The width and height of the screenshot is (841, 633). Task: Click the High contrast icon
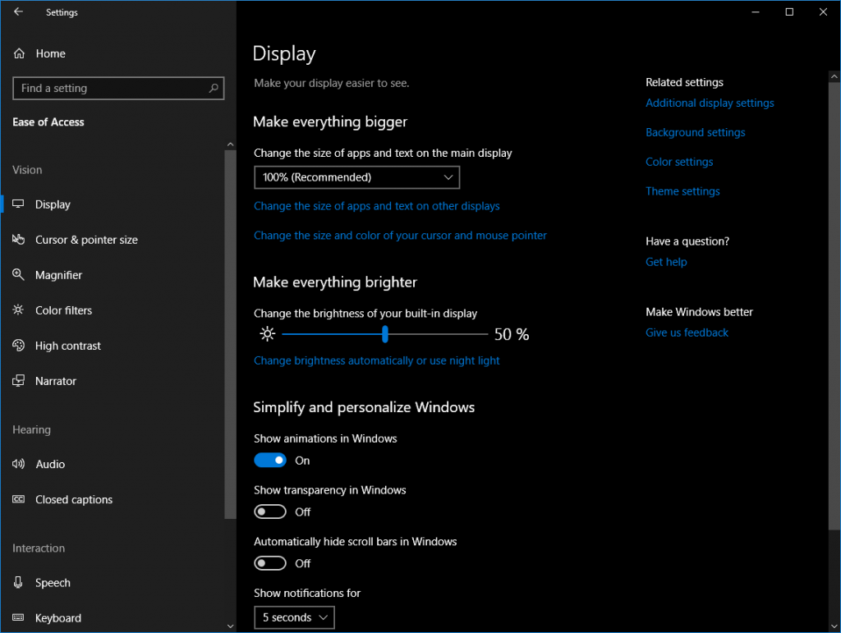tap(18, 345)
